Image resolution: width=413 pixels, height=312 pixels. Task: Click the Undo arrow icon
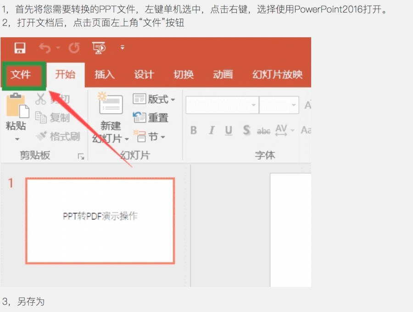point(45,48)
